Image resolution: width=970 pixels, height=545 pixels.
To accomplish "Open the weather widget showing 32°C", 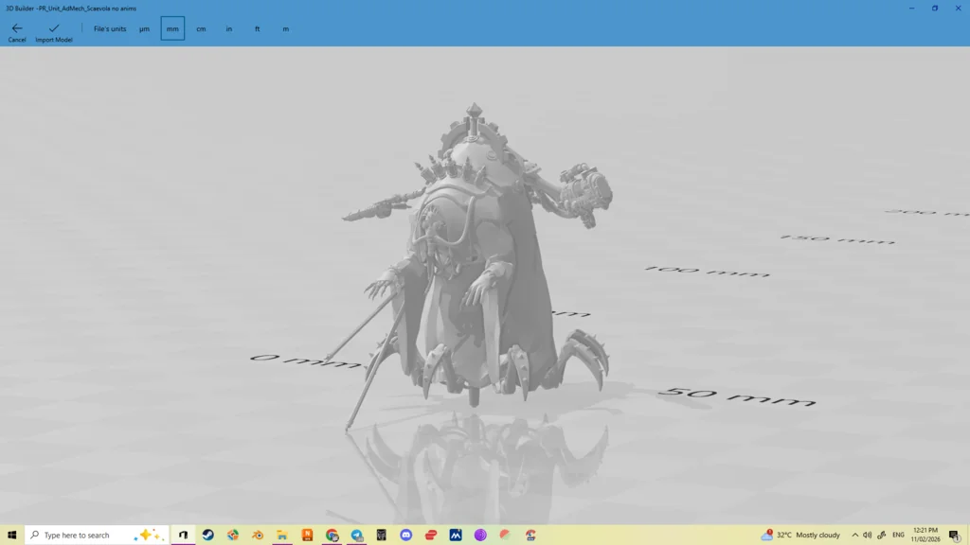I will tap(800, 535).
